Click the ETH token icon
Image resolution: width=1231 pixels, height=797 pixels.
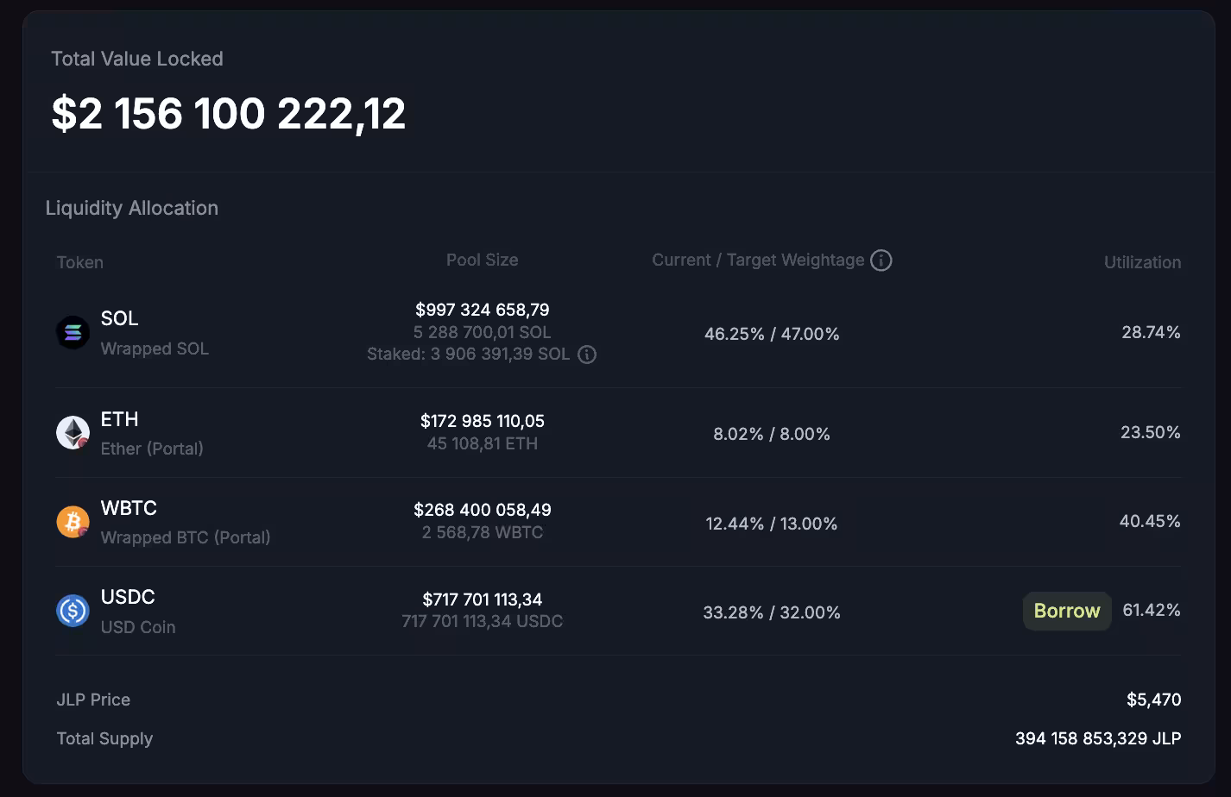(73, 432)
